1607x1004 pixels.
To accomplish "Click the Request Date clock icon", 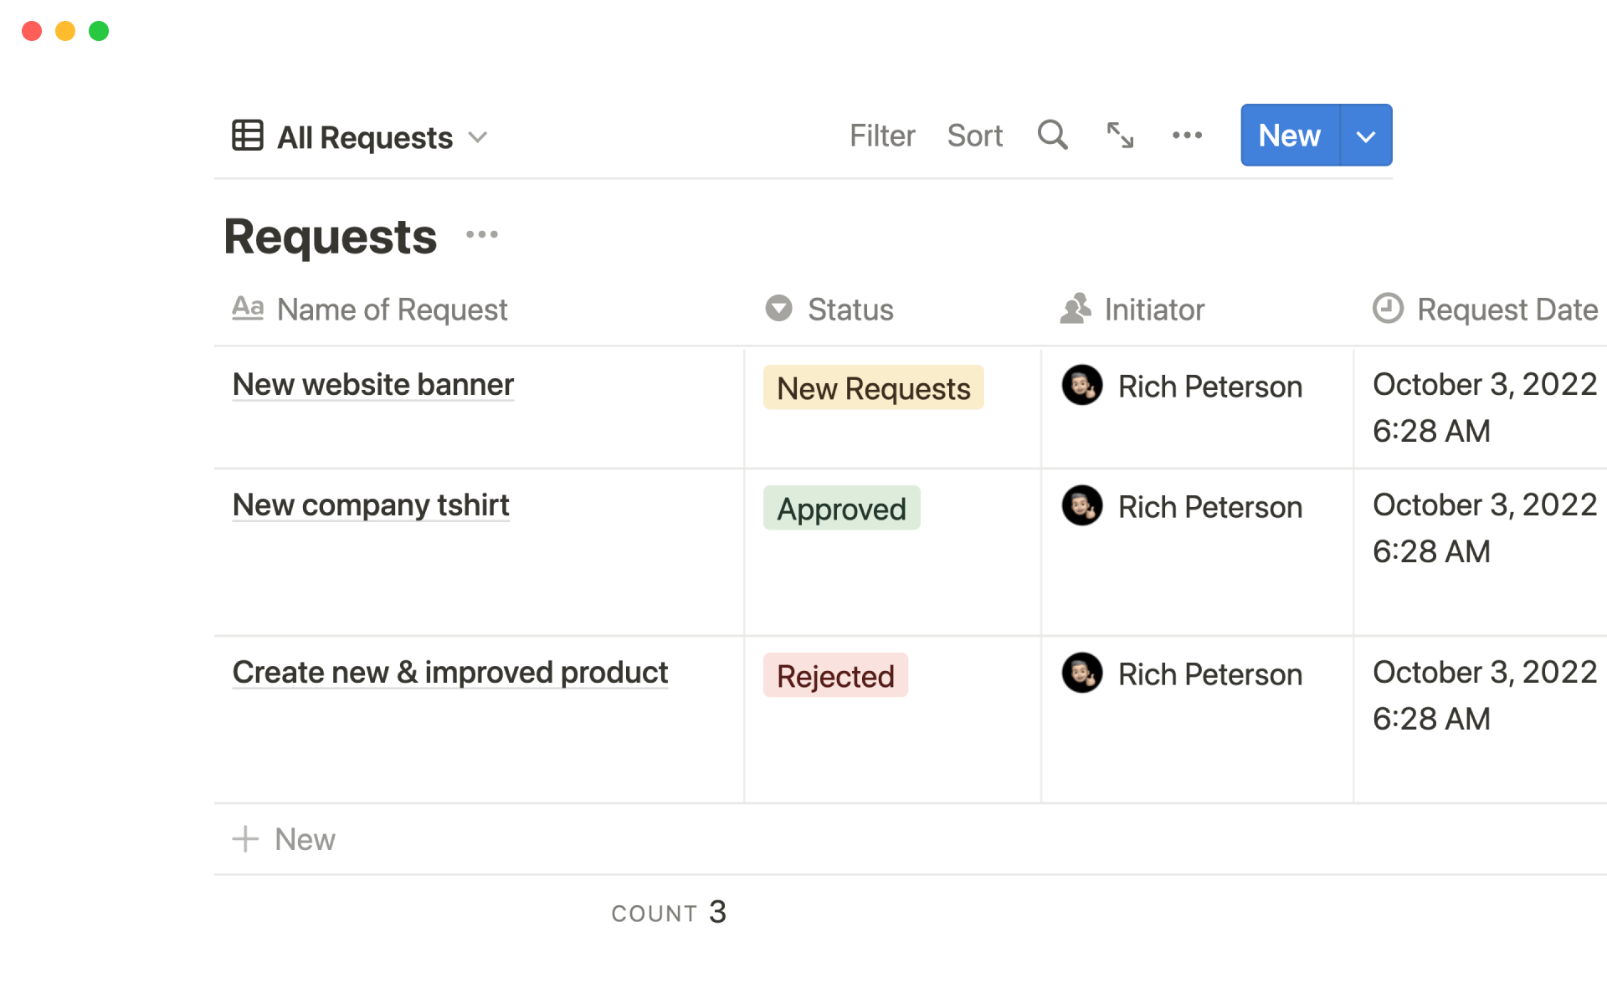I will tap(1388, 309).
